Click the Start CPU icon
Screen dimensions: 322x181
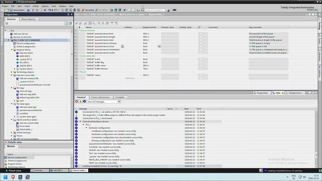point(116,10)
